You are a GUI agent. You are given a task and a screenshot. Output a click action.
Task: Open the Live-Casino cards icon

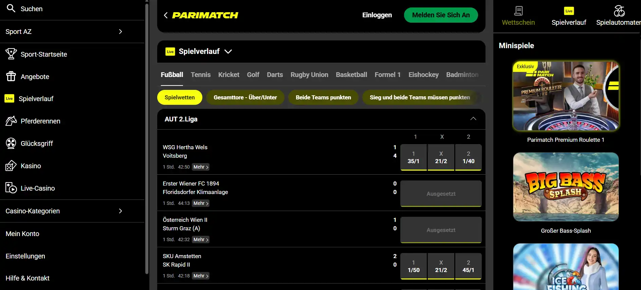(11, 188)
